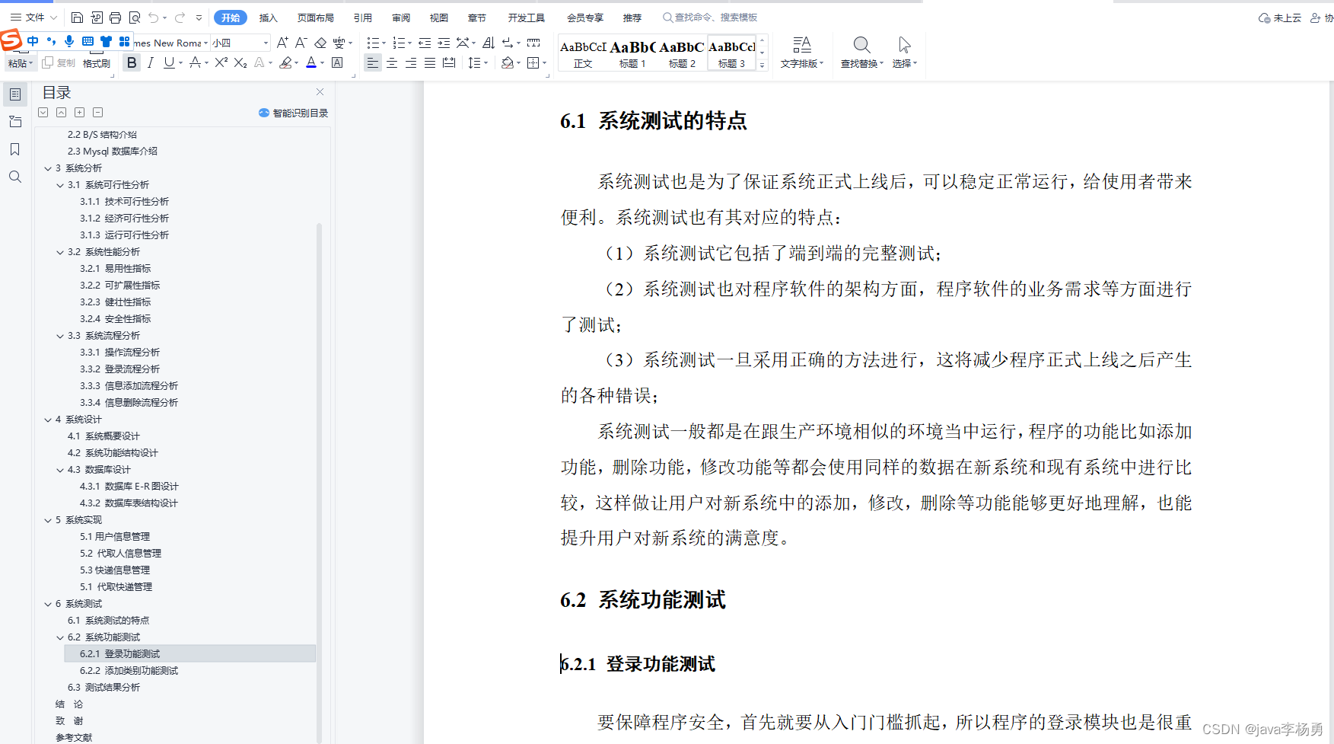Click the Print icon
This screenshot has width=1334, height=744.
point(116,18)
